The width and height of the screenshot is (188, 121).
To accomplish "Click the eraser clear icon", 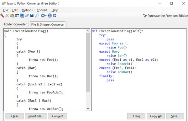I will coord(27,16).
